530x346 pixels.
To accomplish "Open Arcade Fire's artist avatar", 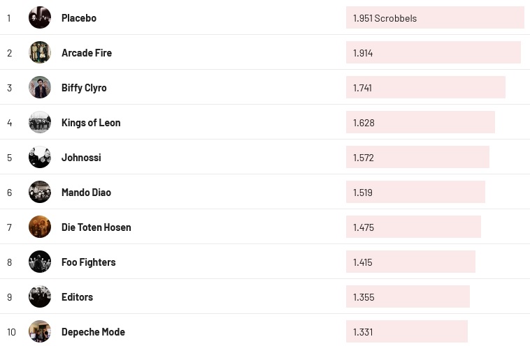I will pos(40,52).
